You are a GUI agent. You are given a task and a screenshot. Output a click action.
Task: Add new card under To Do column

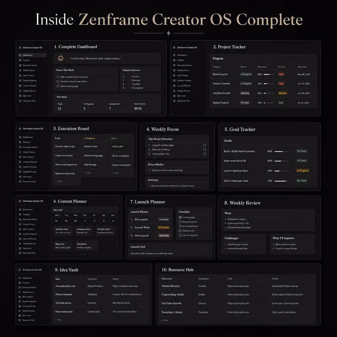[59, 181]
